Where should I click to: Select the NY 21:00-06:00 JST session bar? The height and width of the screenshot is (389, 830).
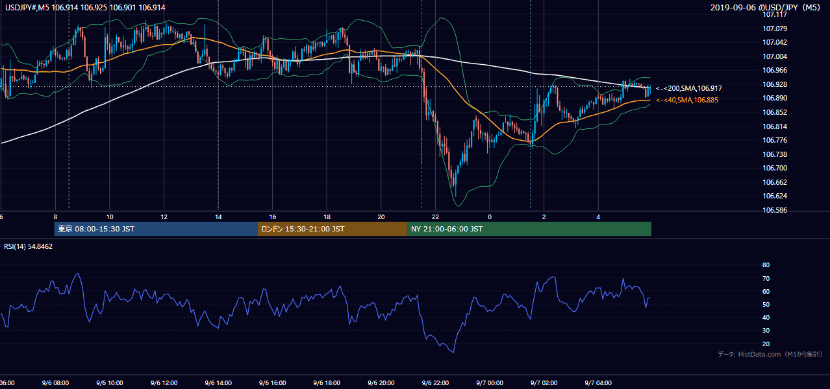(x=529, y=229)
